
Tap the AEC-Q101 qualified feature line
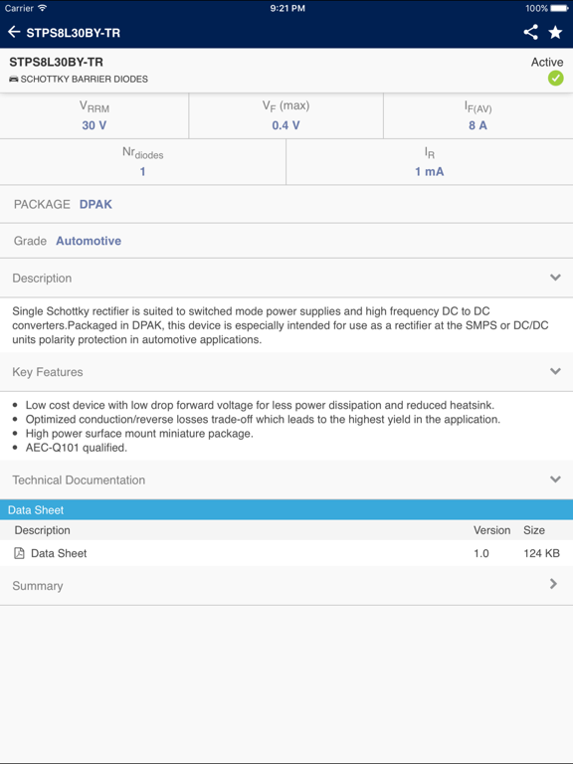(x=77, y=448)
